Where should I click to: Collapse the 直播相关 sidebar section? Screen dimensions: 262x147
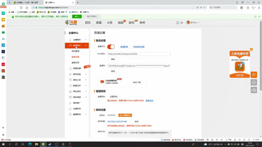86,45
